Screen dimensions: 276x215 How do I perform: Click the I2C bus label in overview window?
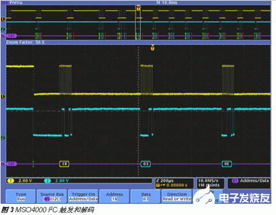11,36
